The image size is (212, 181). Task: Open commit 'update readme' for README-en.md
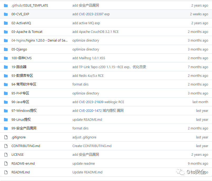click(x=83, y=164)
